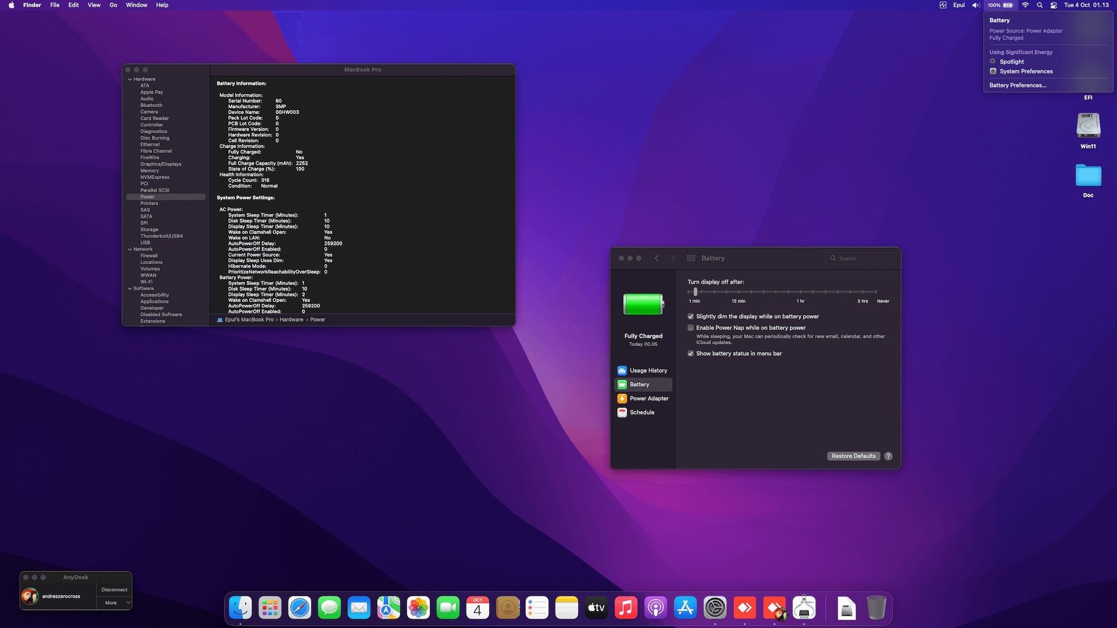Enable Power Nap while on battery power
The width and height of the screenshot is (1117, 628).
coord(691,327)
